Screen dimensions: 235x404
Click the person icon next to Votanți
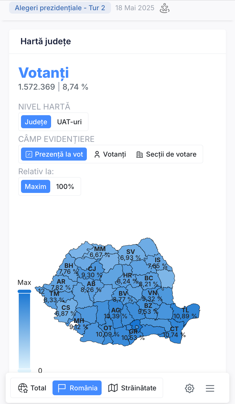(x=97, y=154)
